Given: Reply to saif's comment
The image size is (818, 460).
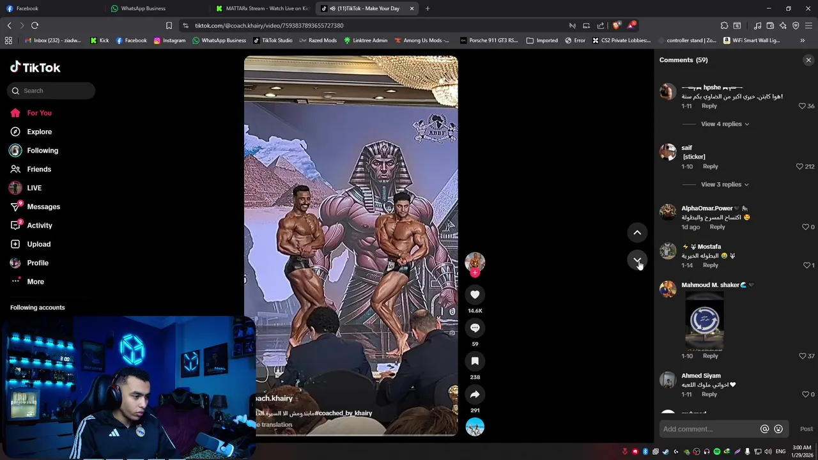Looking at the screenshot, I should point(710,167).
